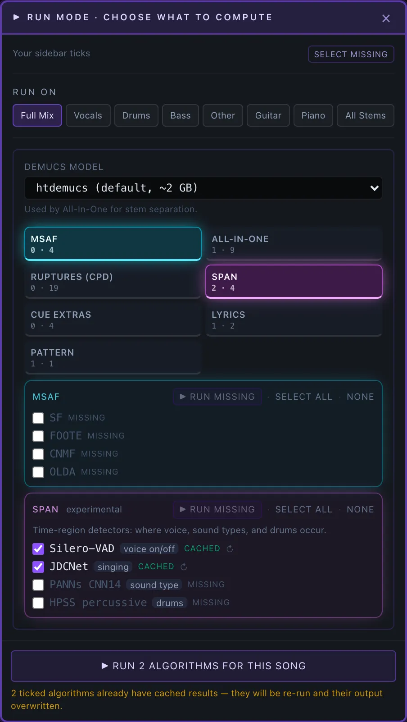Run missing SPAN algorithms

(x=217, y=509)
